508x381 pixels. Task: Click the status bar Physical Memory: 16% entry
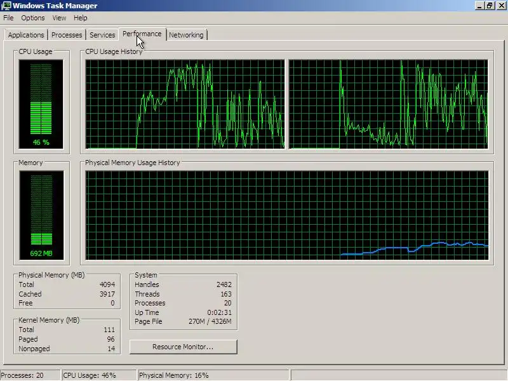(x=213, y=375)
